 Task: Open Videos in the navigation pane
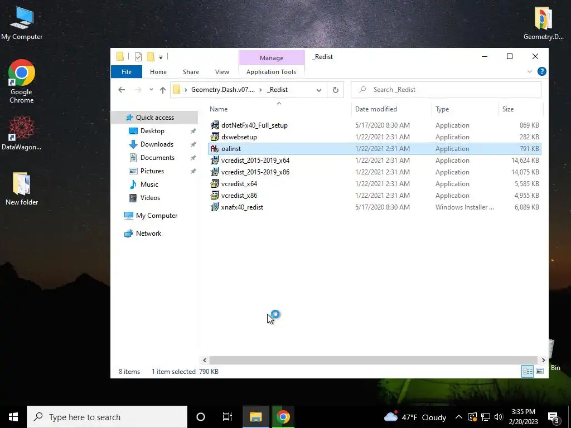(150, 198)
